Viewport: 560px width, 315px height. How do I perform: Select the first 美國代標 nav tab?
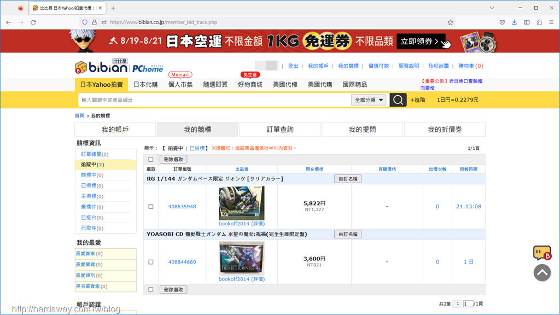tap(285, 85)
